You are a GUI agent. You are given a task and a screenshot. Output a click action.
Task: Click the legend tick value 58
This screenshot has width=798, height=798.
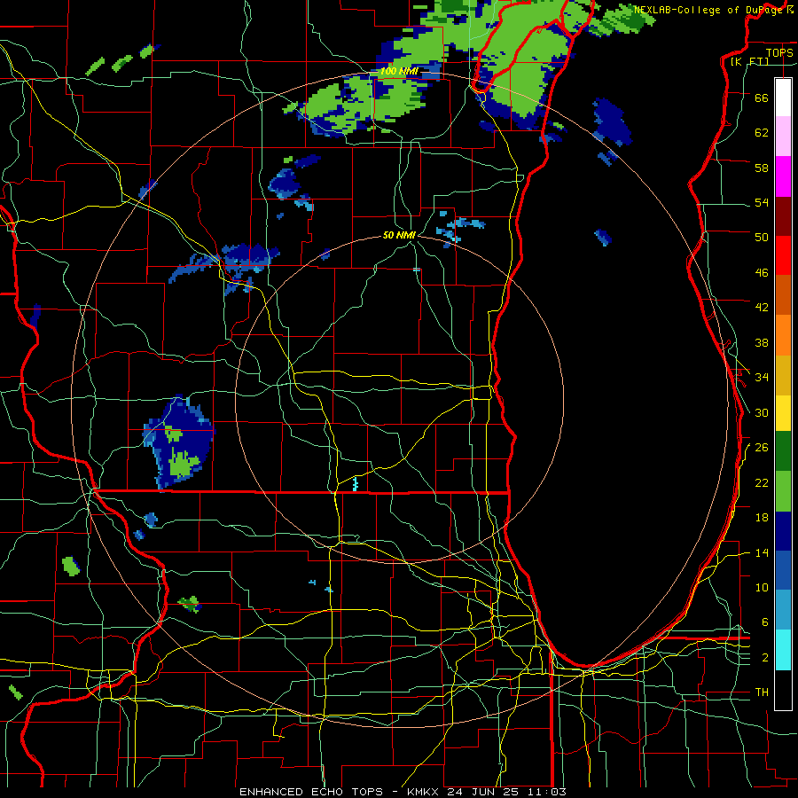pyautogui.click(x=762, y=168)
